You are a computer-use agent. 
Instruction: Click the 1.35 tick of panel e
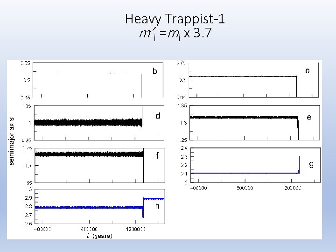coord(182,105)
